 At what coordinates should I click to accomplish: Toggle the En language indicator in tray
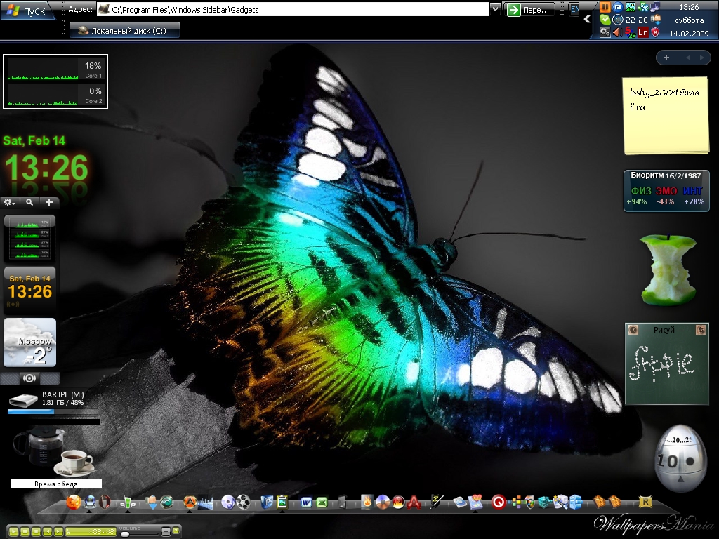click(642, 32)
